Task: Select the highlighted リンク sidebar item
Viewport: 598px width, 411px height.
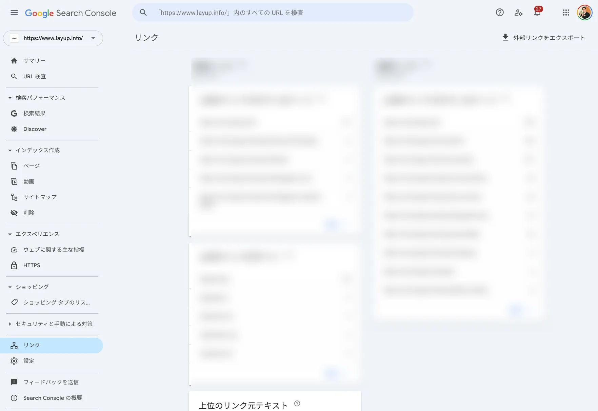Action: (x=52, y=345)
